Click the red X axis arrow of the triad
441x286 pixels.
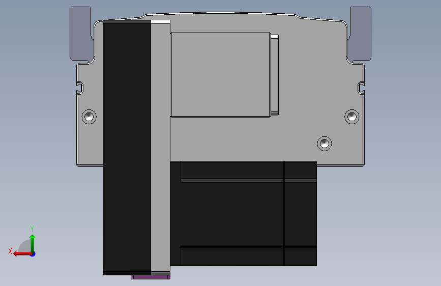(22, 254)
